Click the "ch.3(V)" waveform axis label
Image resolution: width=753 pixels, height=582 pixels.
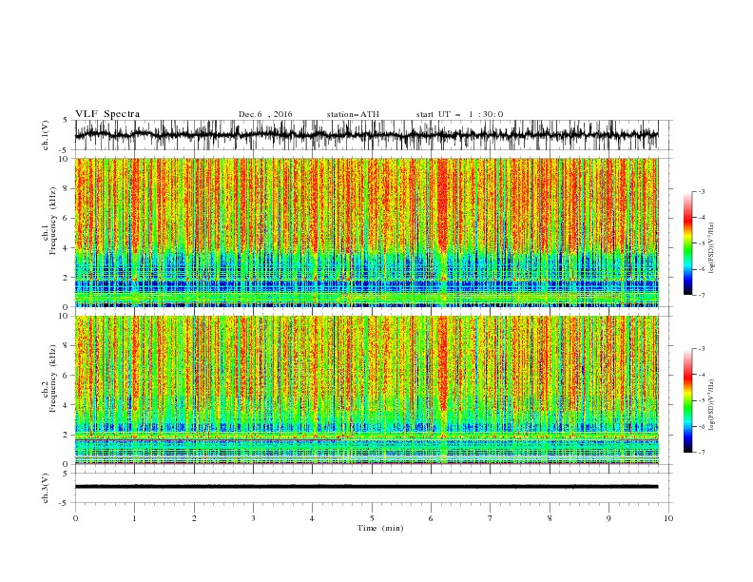(46, 488)
